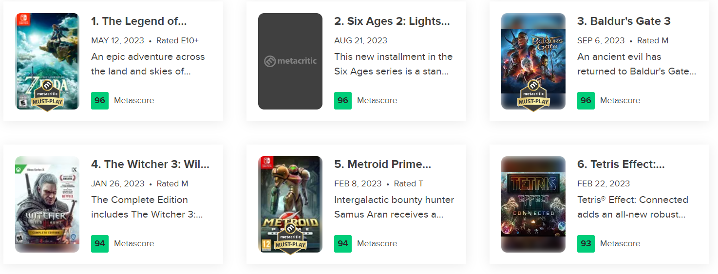This screenshot has width=718, height=274.
Task: Open the Tetris Effect Connected cover image
Action: click(533, 204)
